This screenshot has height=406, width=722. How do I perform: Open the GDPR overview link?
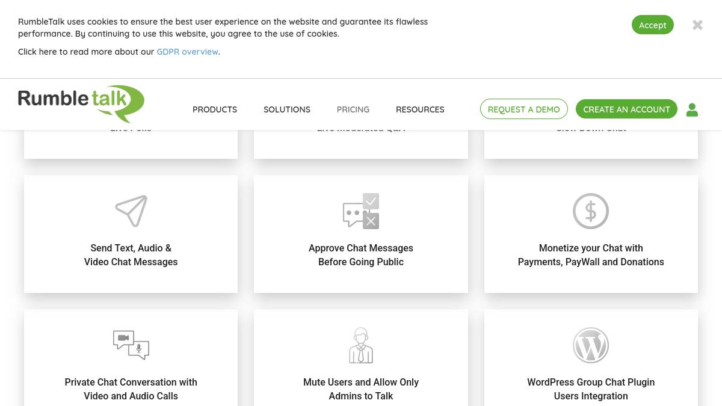187,52
